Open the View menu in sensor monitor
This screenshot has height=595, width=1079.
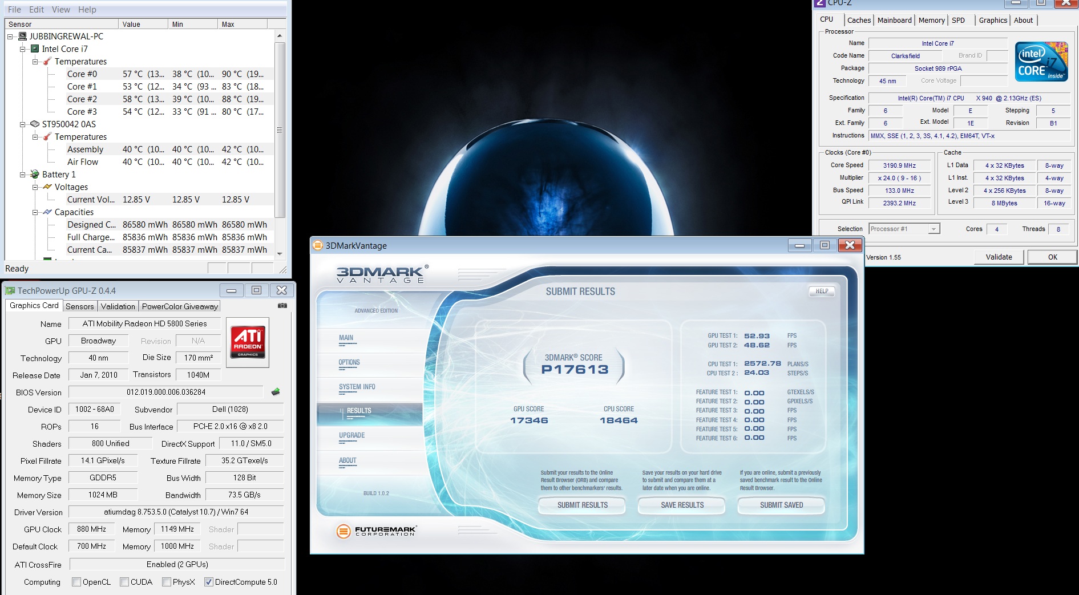pyautogui.click(x=61, y=10)
